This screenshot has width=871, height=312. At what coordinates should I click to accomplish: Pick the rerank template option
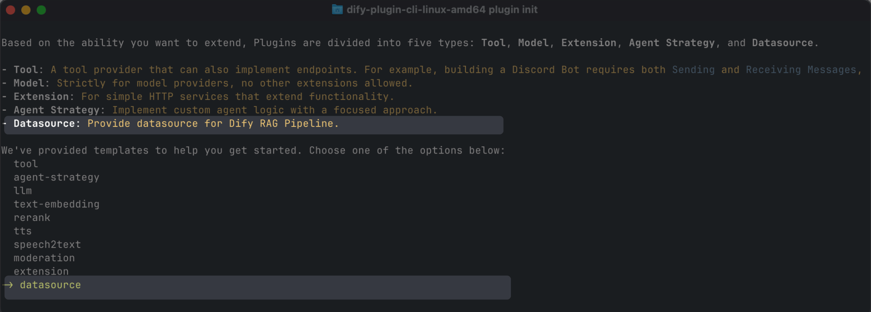pyautogui.click(x=32, y=218)
